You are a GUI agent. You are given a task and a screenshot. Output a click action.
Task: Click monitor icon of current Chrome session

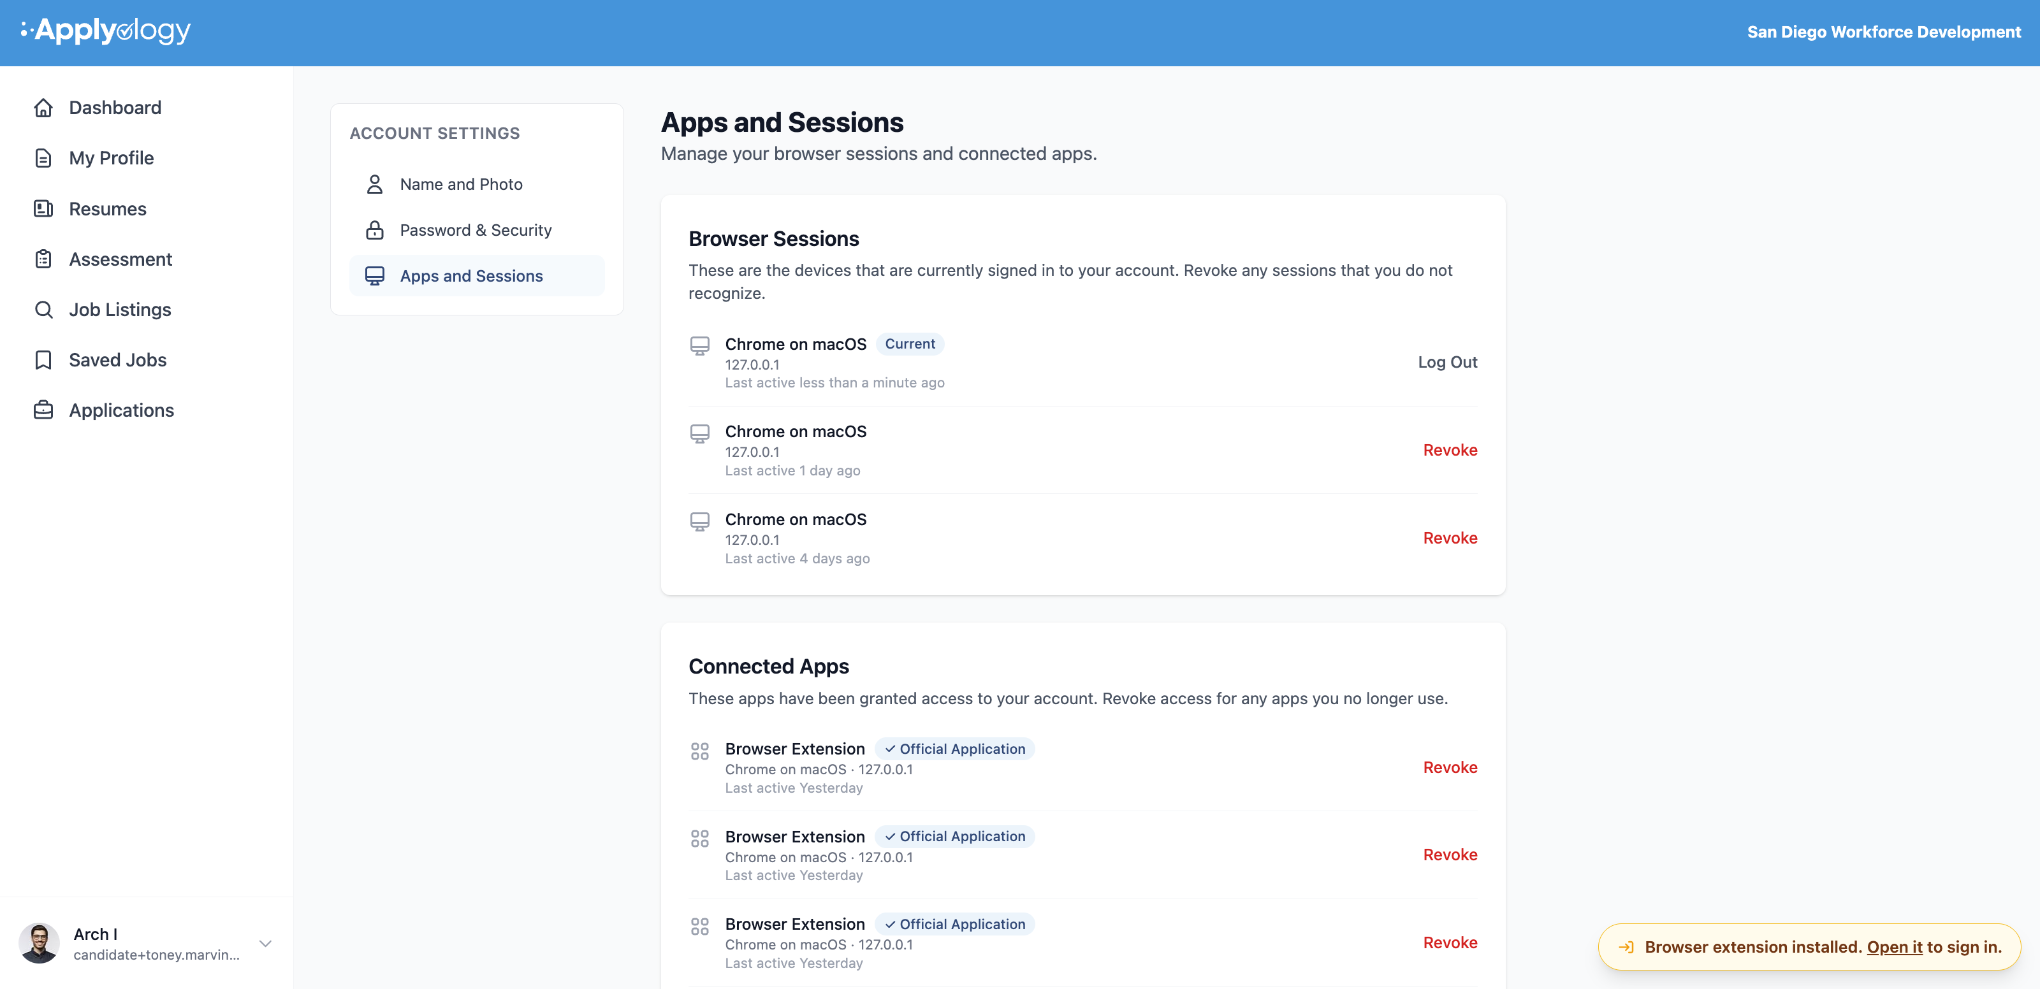pyautogui.click(x=699, y=346)
